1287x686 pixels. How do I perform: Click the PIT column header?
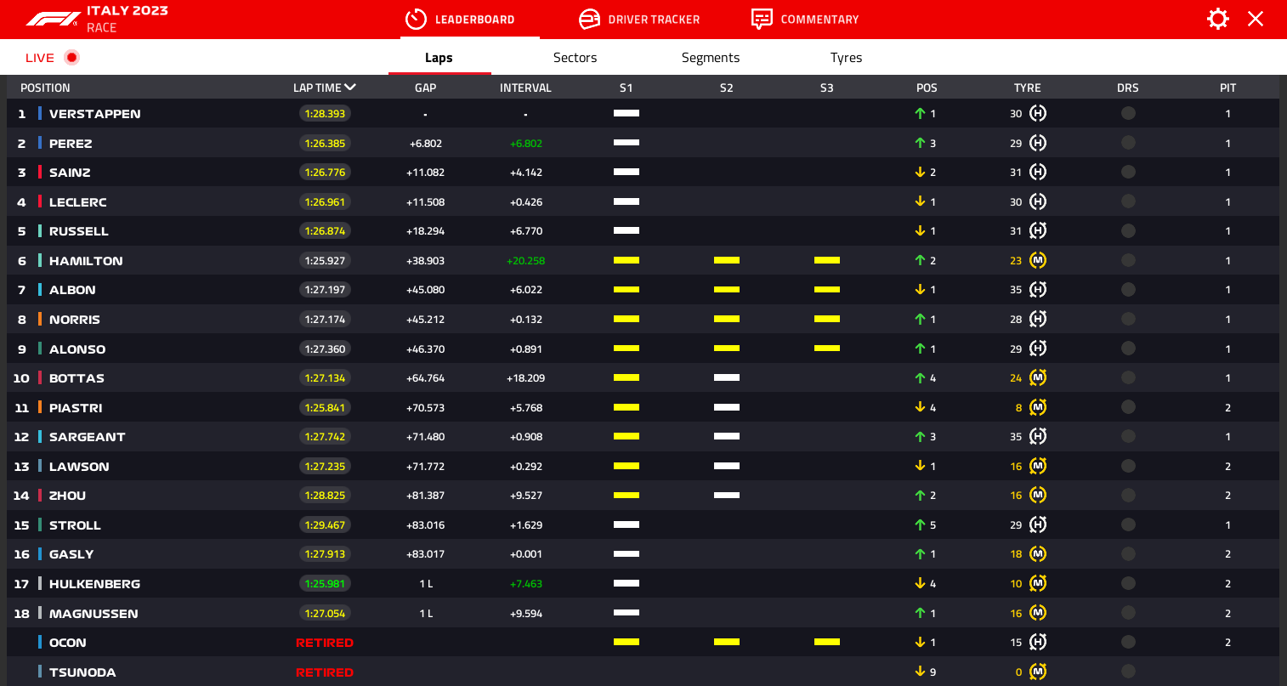pos(1227,88)
